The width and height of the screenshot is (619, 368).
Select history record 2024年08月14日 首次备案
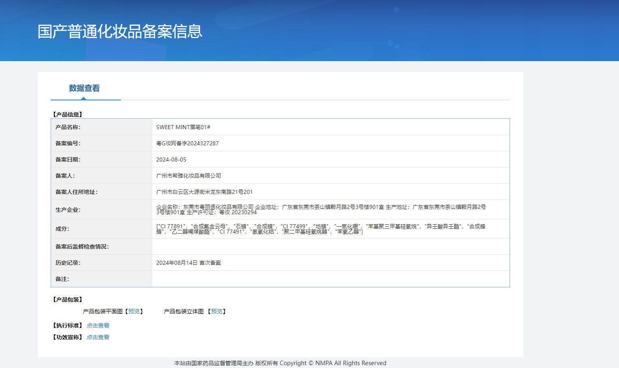click(189, 263)
